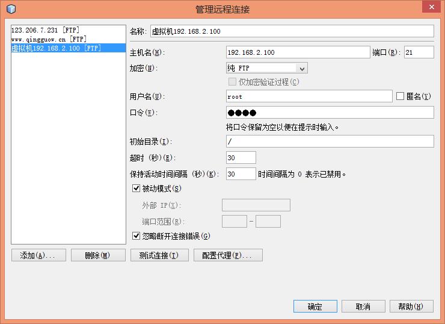The image size is (445, 324).
Task: Click the 删除(M) delete button
Action: (x=98, y=255)
